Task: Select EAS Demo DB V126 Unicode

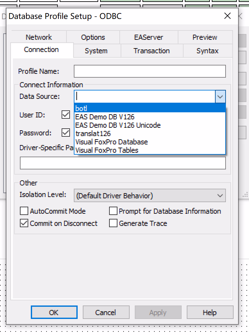Action: coord(118,125)
